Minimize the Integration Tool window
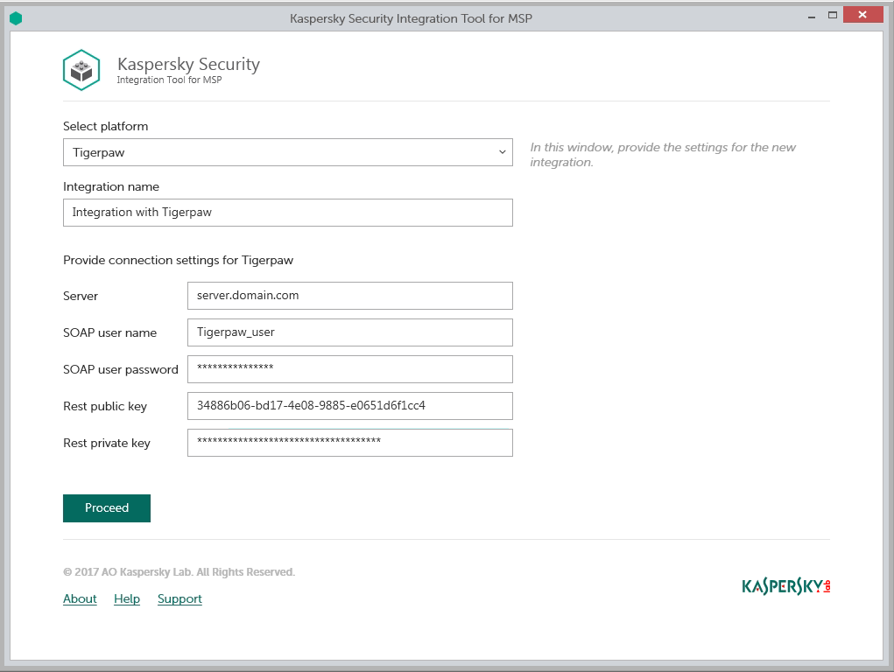The width and height of the screenshot is (894, 672). [811, 15]
